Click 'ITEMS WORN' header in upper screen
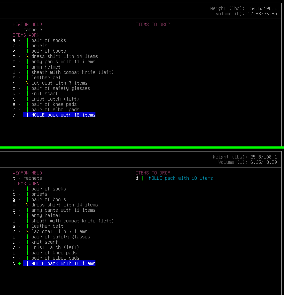 point(26,35)
